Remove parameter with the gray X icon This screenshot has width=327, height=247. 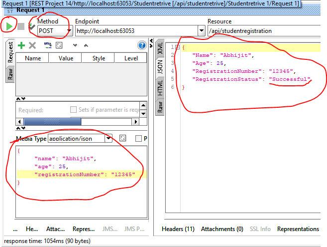click(x=32, y=45)
